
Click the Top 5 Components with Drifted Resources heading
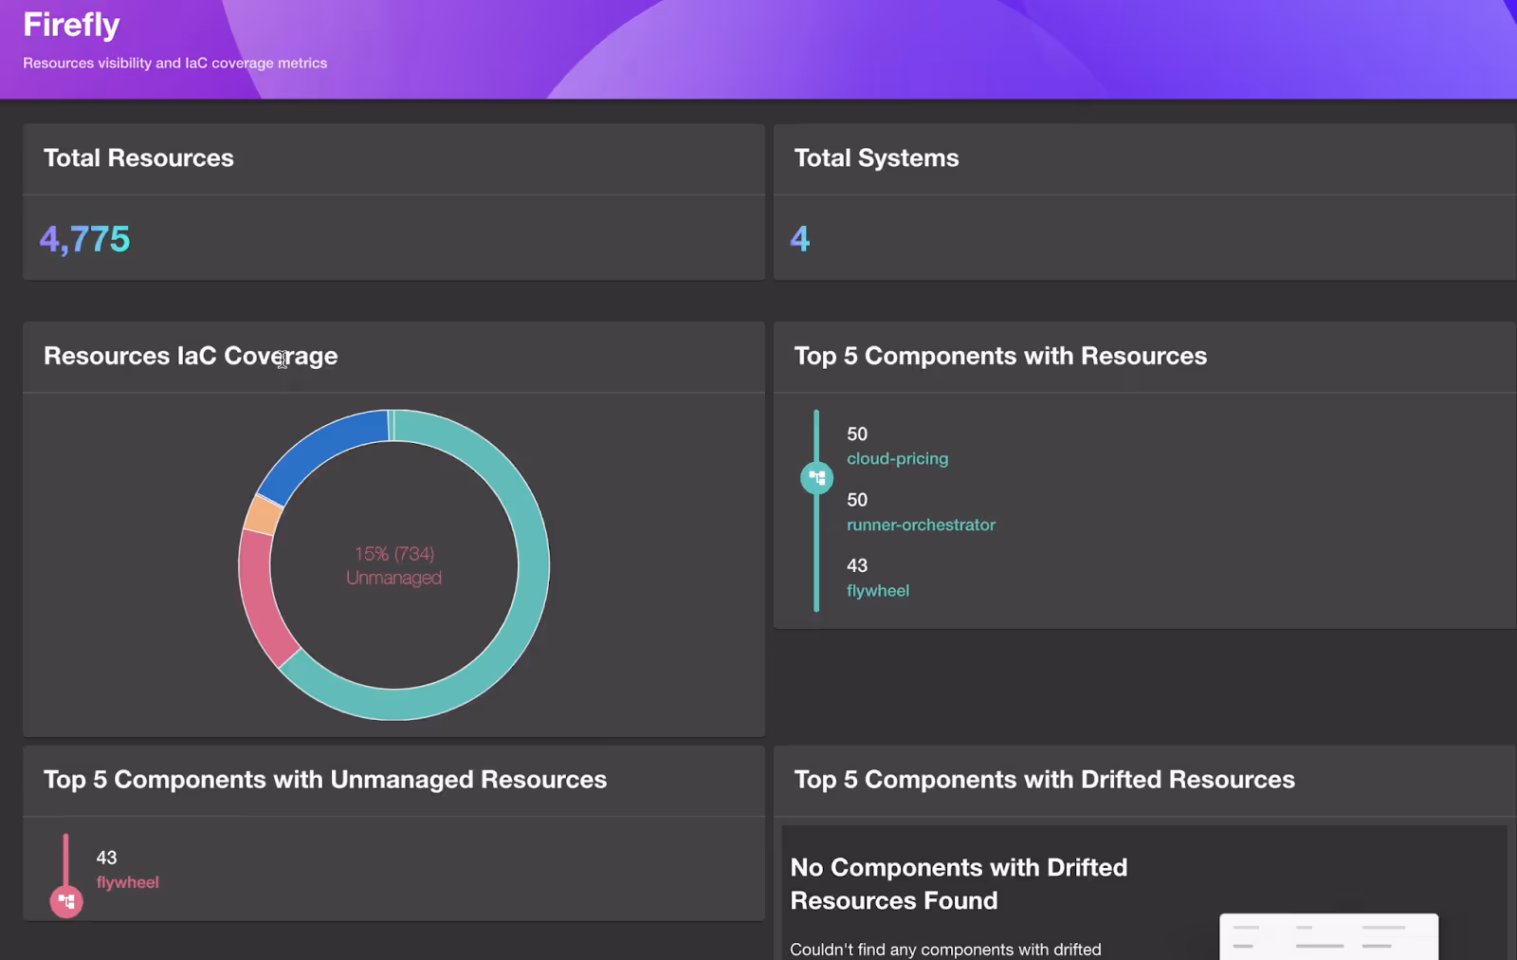(x=1044, y=780)
